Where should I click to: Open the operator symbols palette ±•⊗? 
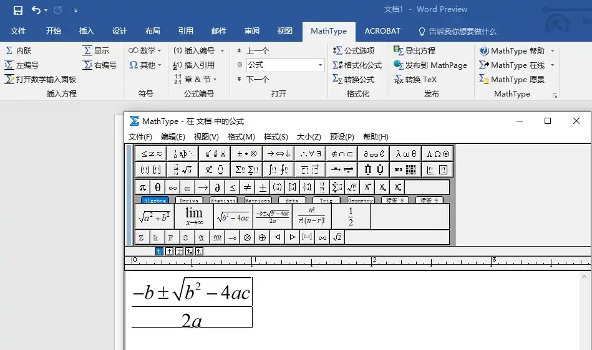click(246, 153)
